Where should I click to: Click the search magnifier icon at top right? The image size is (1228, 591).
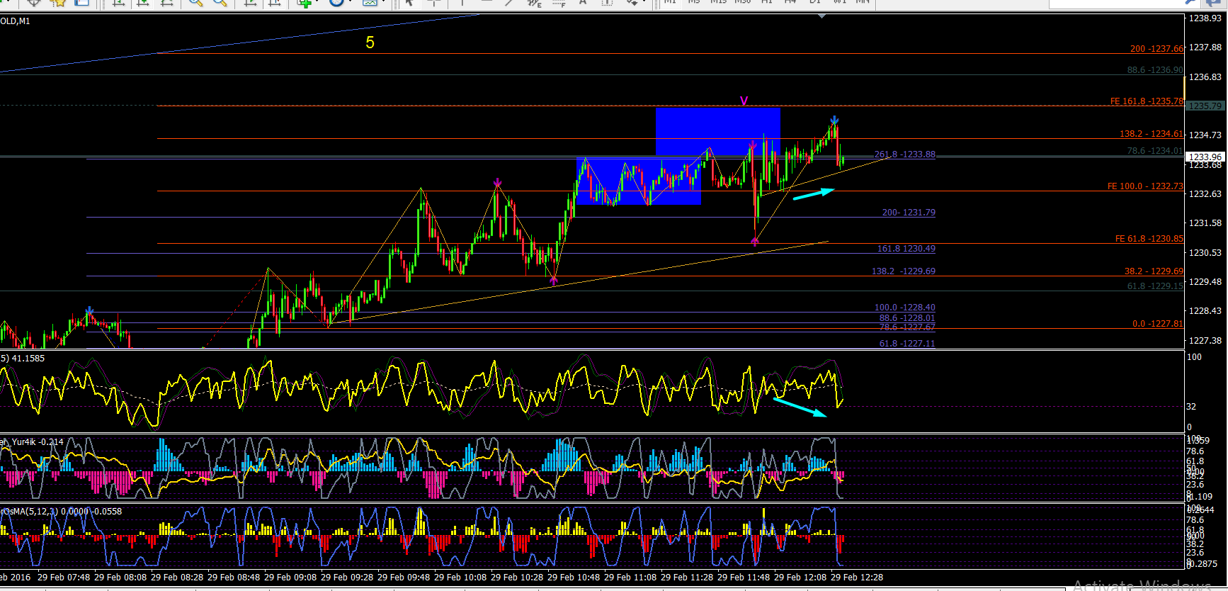[1191, 3]
